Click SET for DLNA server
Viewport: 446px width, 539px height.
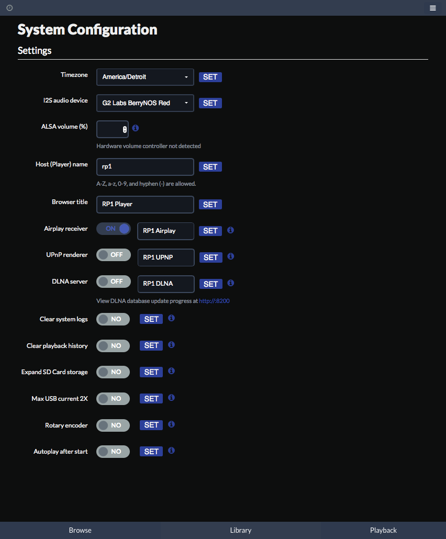[211, 284]
